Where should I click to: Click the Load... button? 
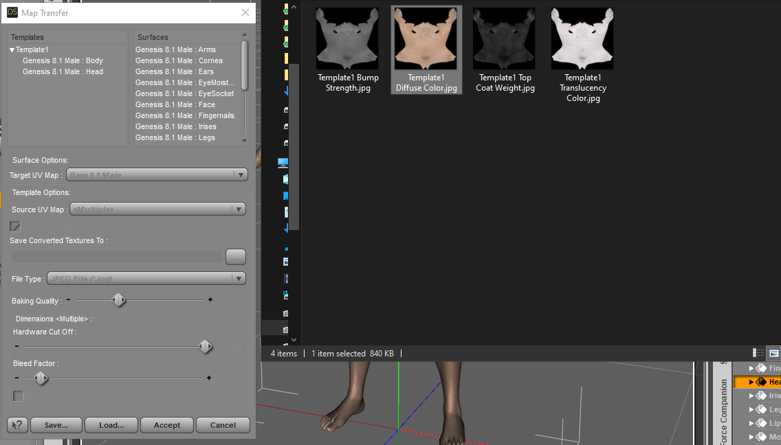111,425
